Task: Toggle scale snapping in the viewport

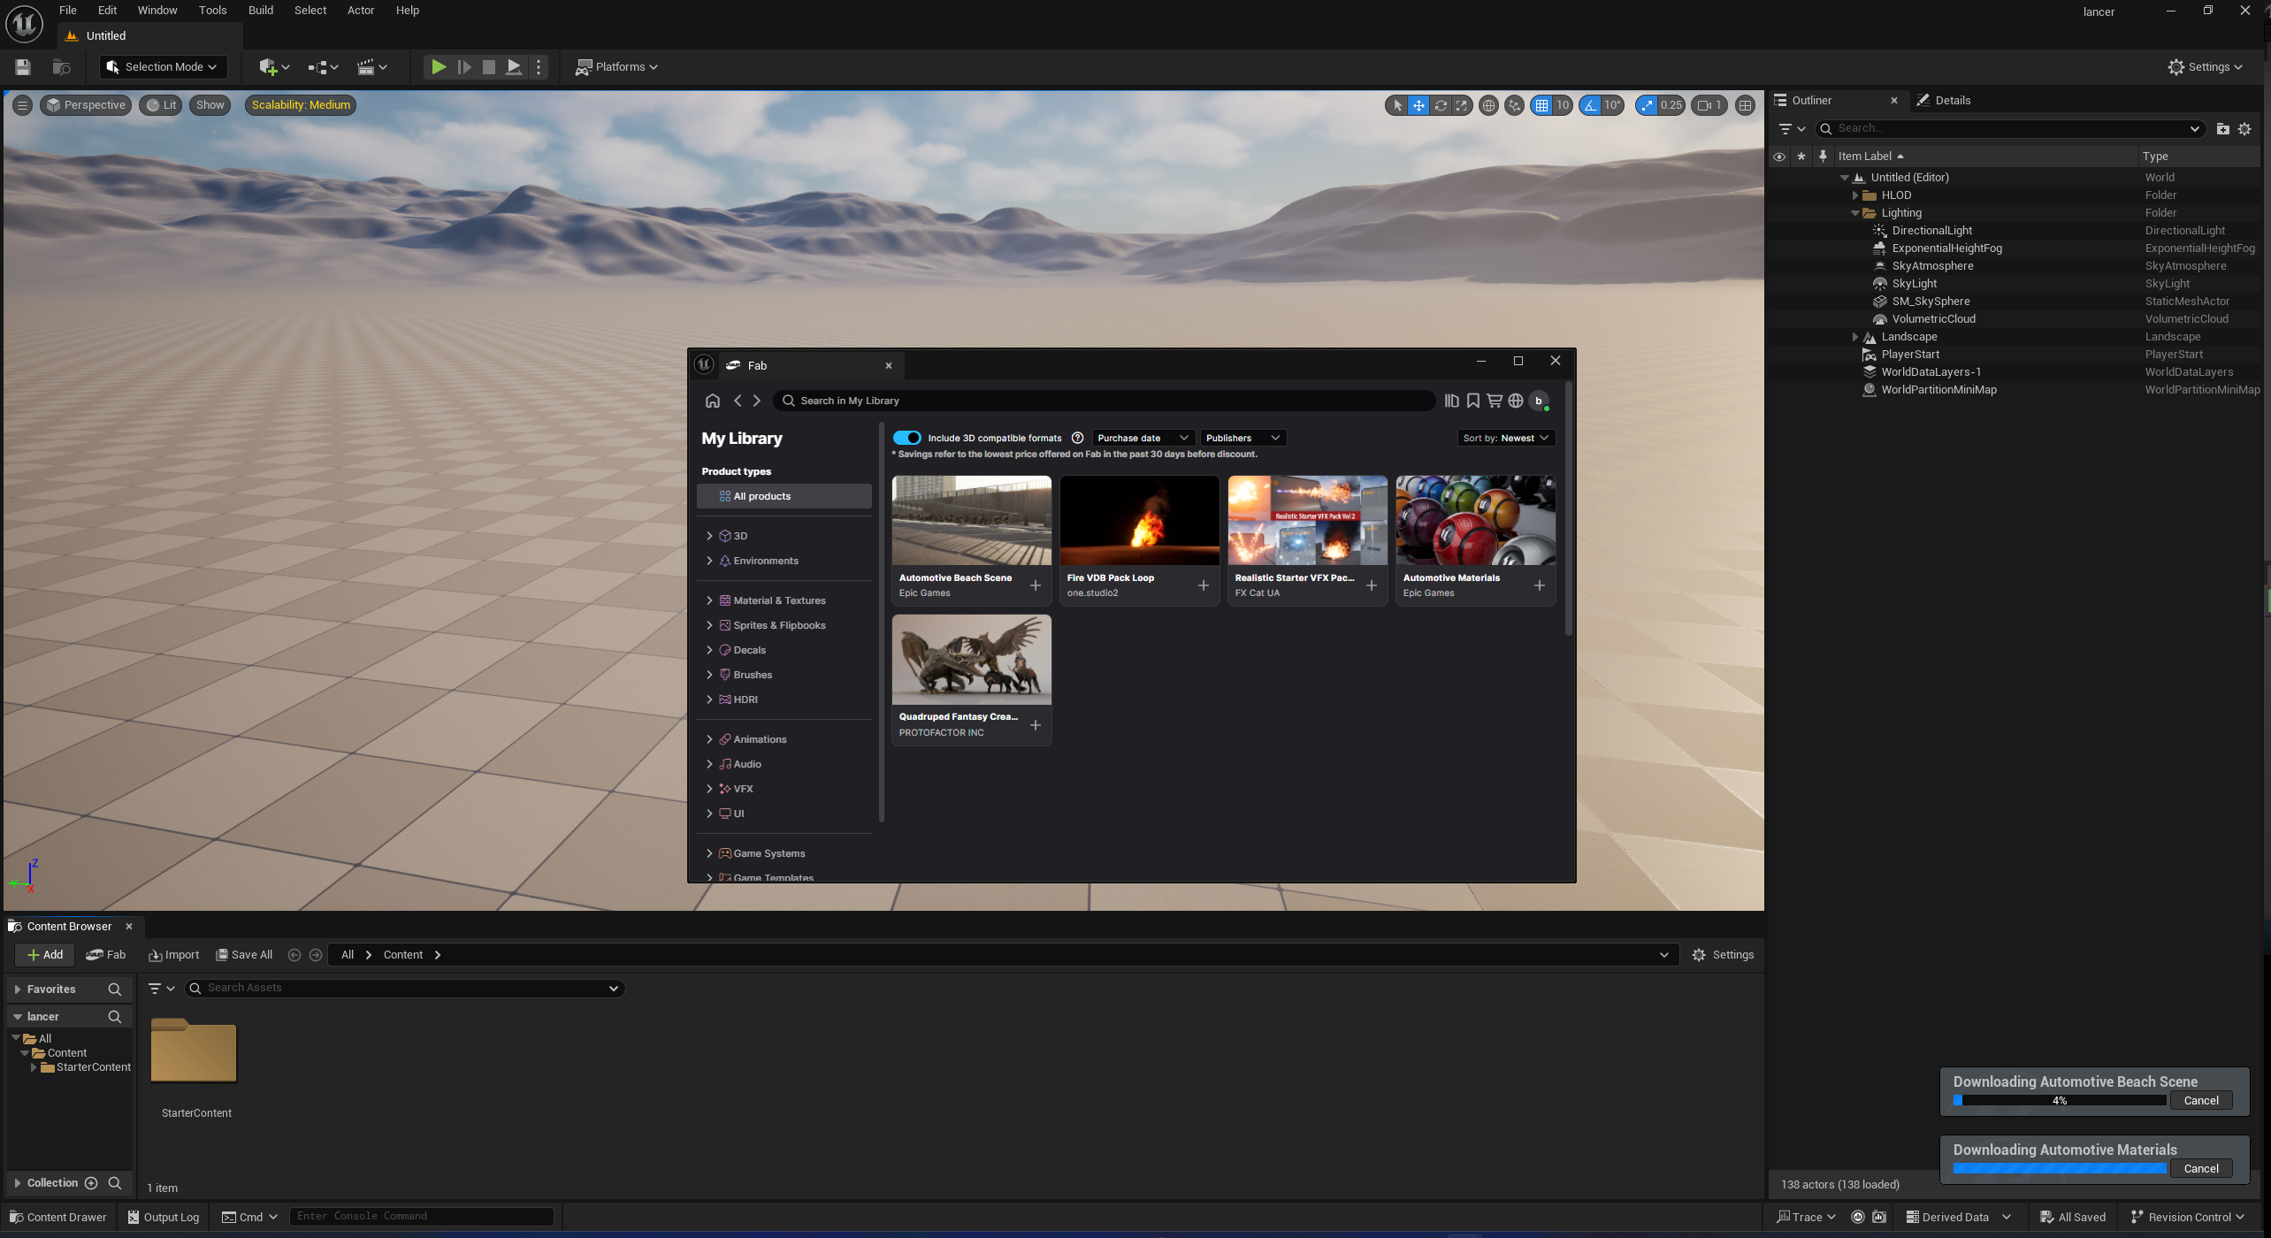Action: (x=1647, y=105)
